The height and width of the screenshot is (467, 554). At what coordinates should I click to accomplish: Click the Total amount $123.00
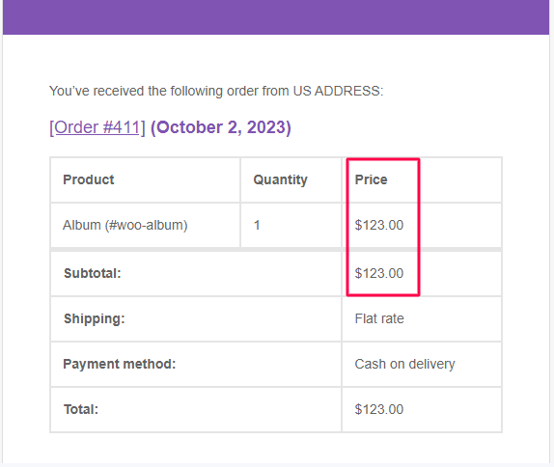(x=378, y=409)
